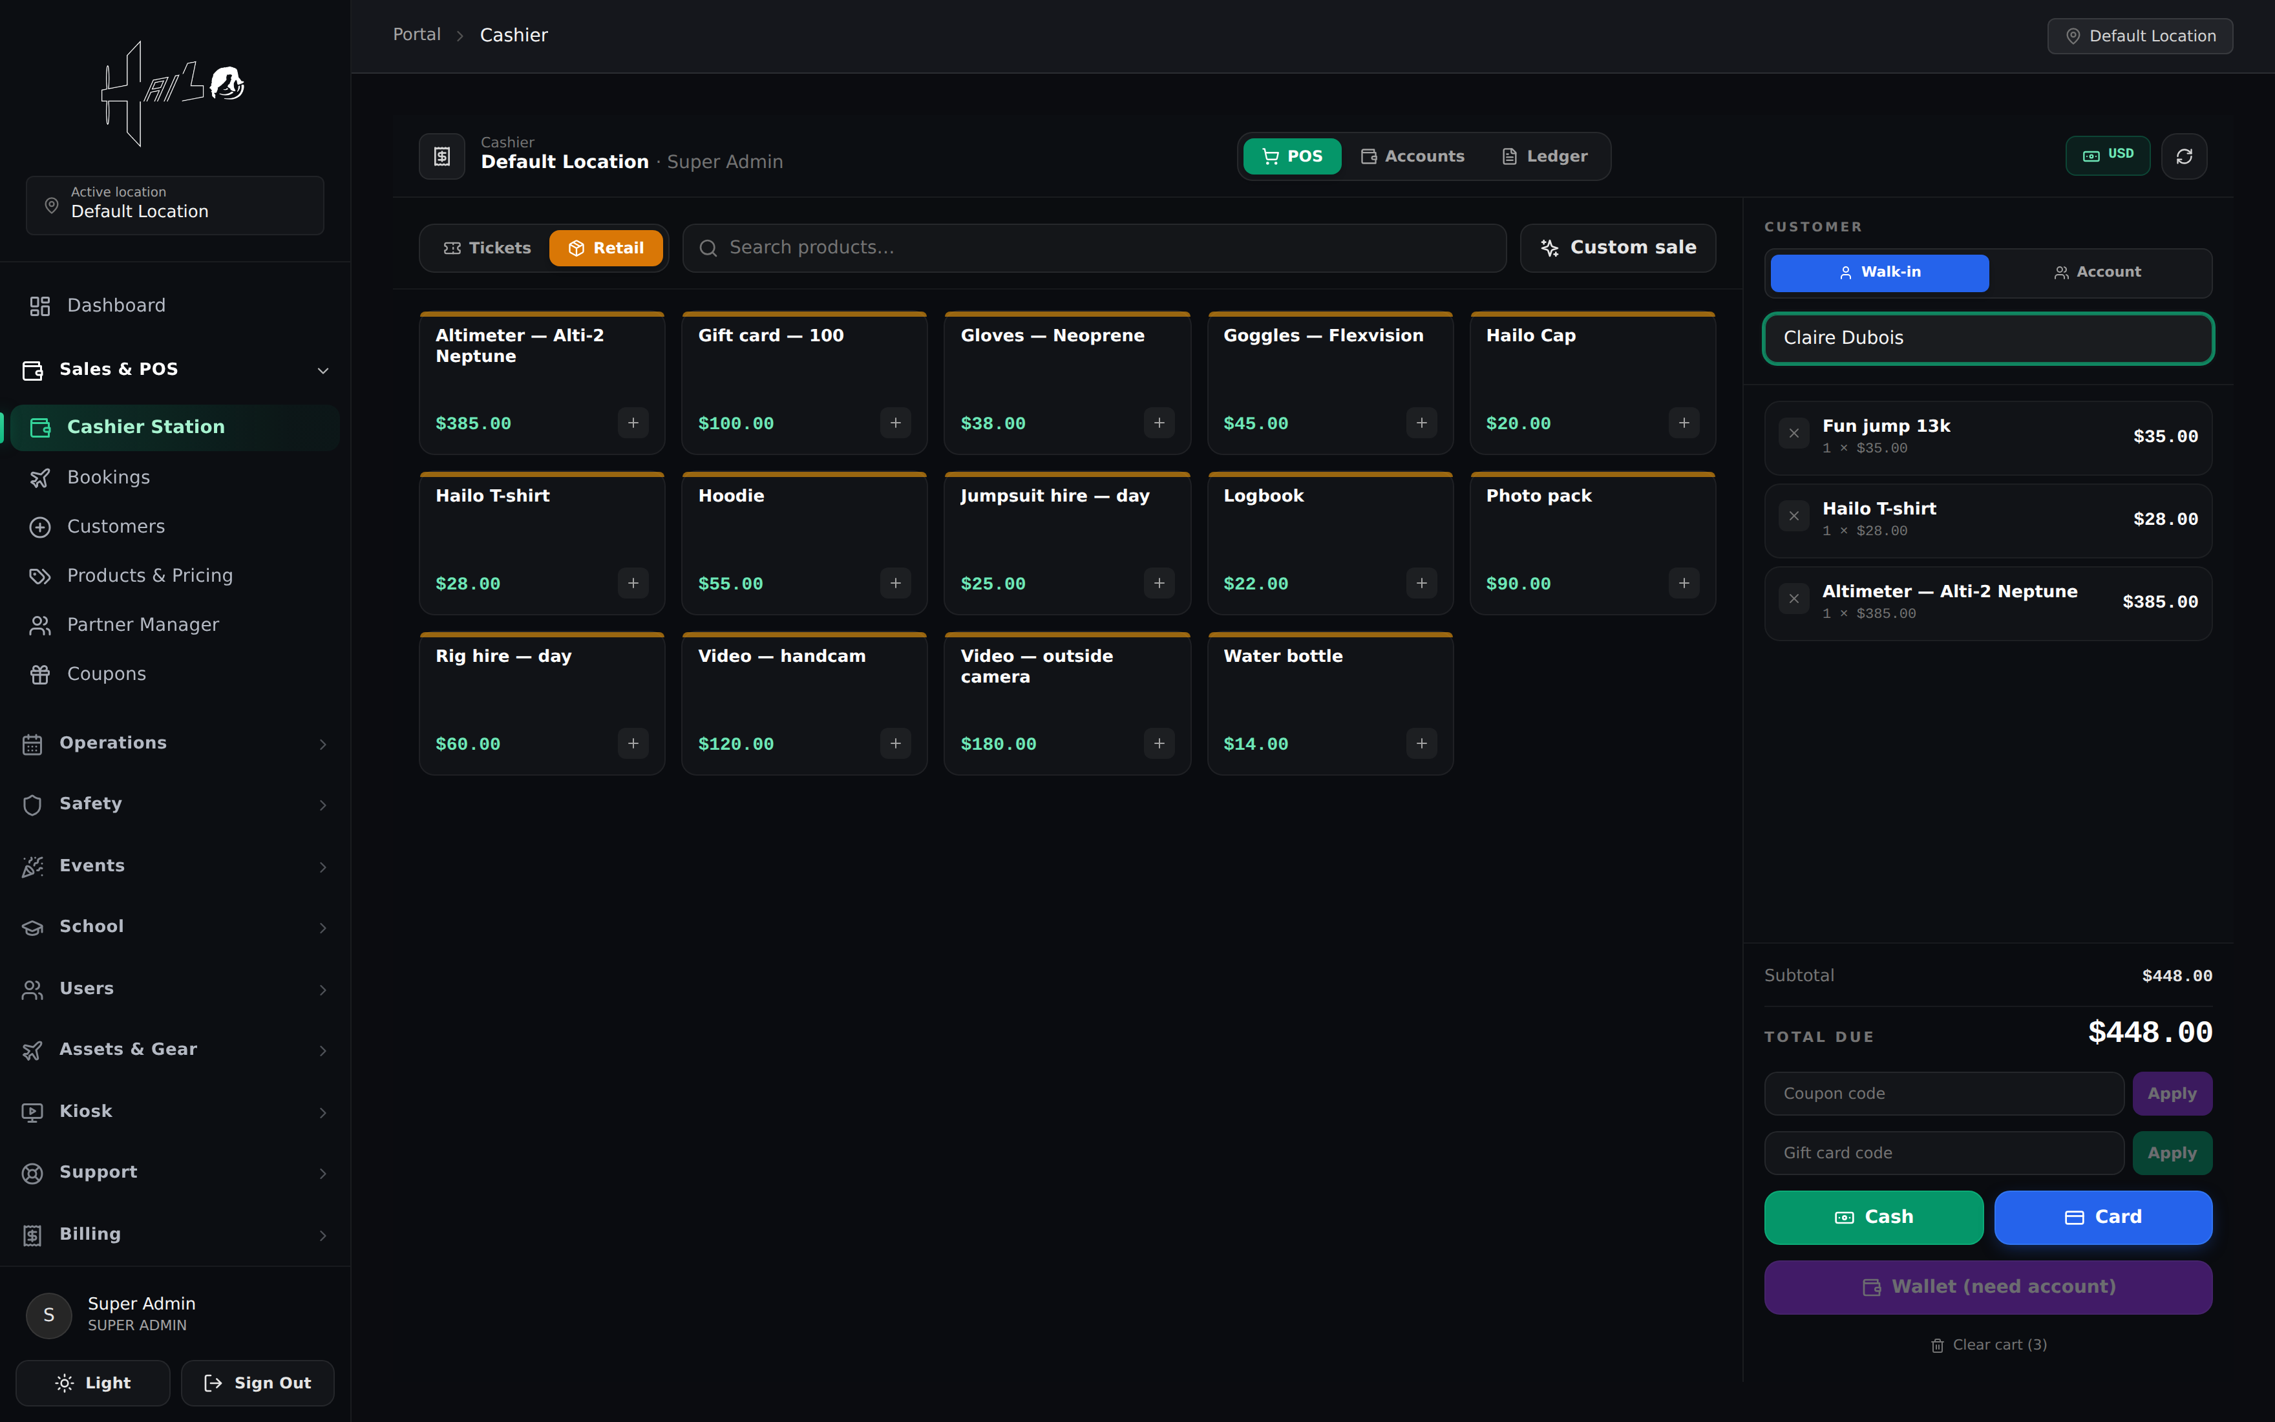The image size is (2275, 1422).
Task: Add Video handcam with plus icon
Action: point(895,744)
